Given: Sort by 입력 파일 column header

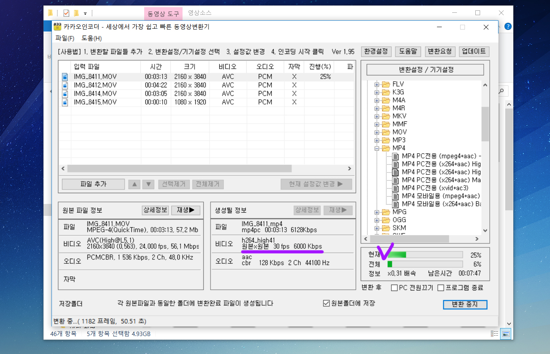Looking at the screenshot, I should [105, 67].
